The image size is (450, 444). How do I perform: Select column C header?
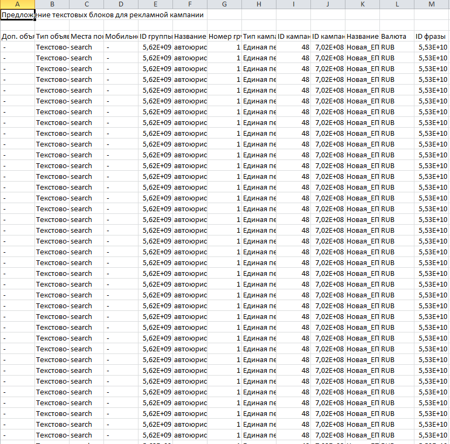coord(86,4)
